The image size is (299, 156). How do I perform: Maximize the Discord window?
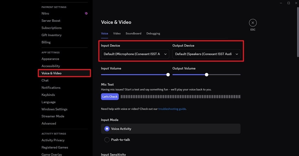click(289, 3)
